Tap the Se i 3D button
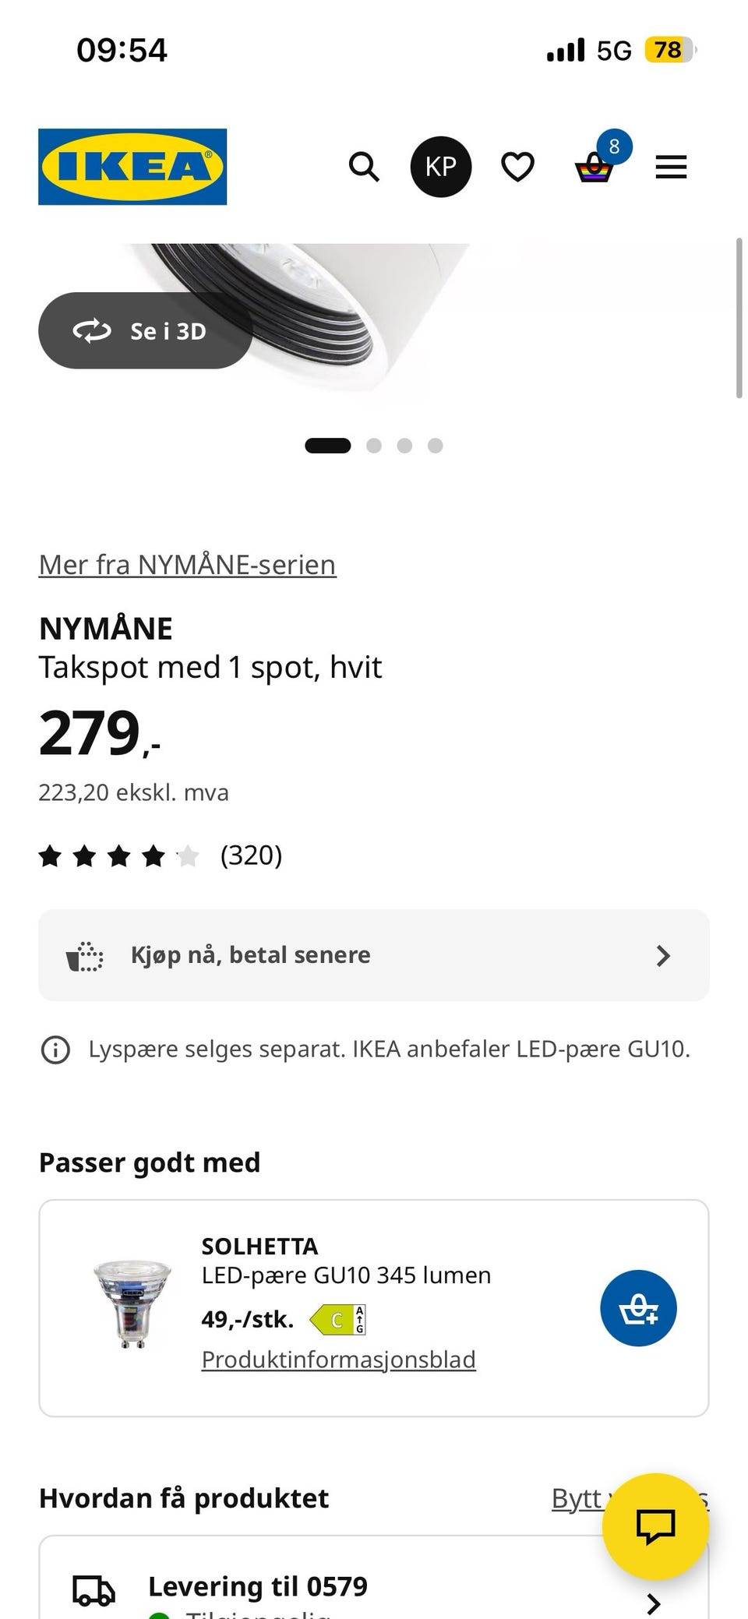Viewport: 748px width, 1619px height. pyautogui.click(x=145, y=331)
